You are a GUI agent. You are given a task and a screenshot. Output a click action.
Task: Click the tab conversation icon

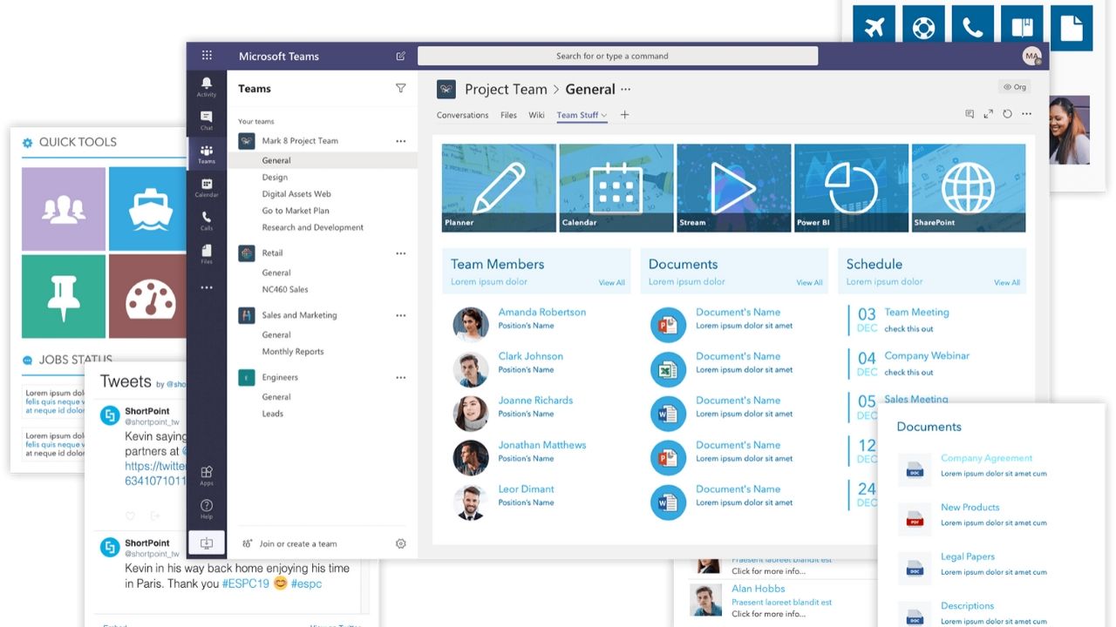point(970,114)
